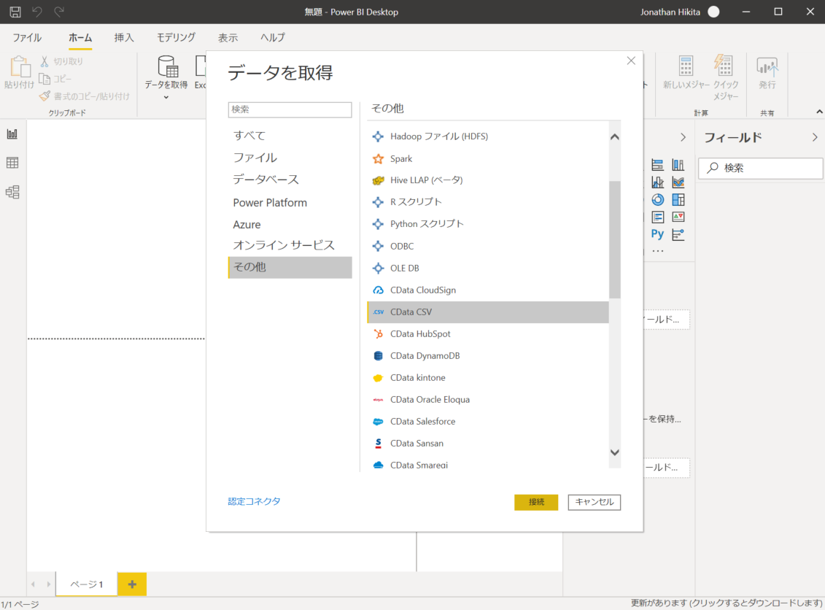Add a Python visual

click(x=657, y=234)
